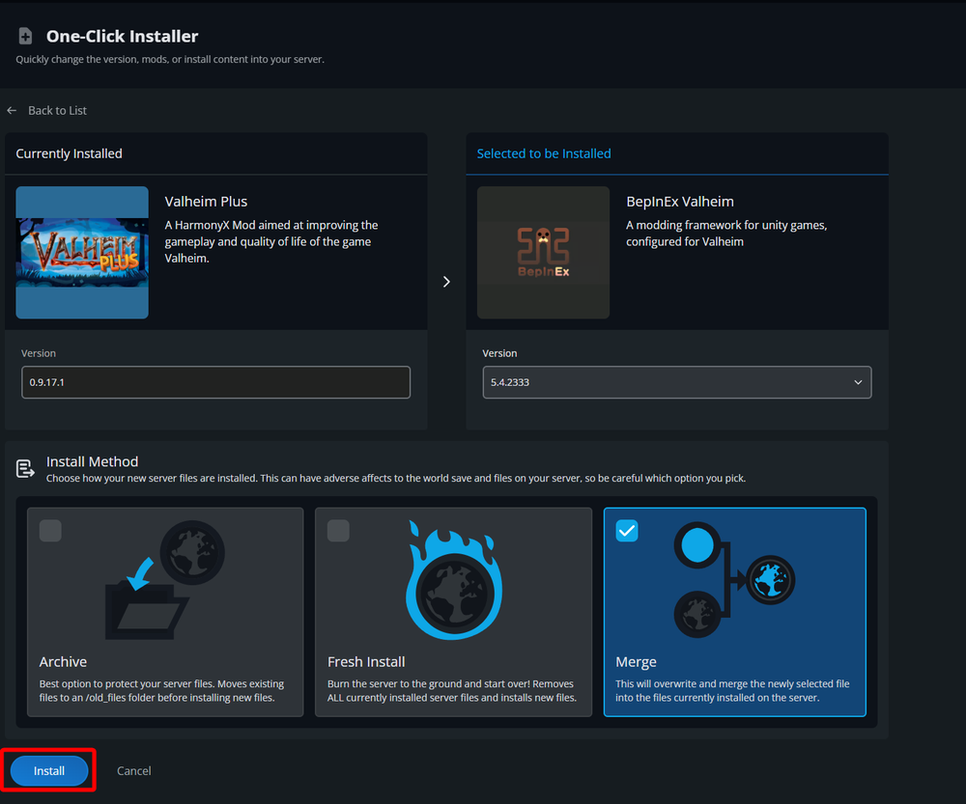Viewport: 966px width, 804px height.
Task: Click the Install Method document icon
Action: pyautogui.click(x=25, y=469)
